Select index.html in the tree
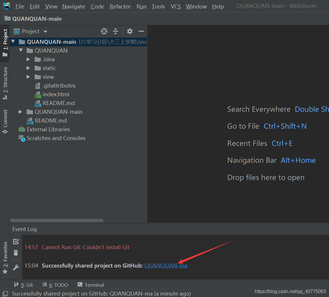 56,95
